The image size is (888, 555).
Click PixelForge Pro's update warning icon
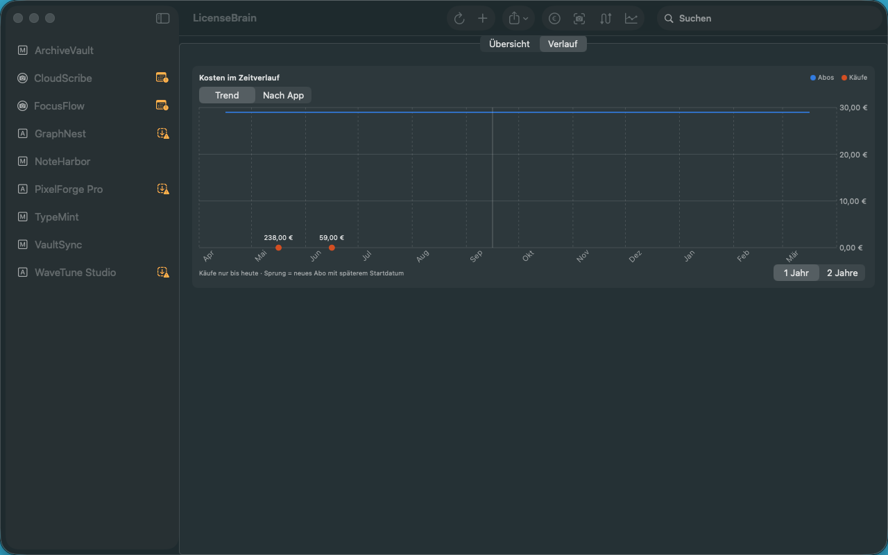coord(163,189)
